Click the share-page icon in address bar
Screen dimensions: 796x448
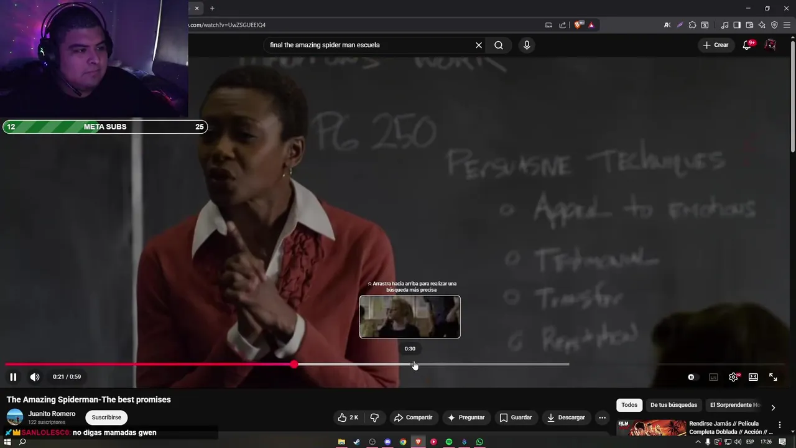pos(563,25)
